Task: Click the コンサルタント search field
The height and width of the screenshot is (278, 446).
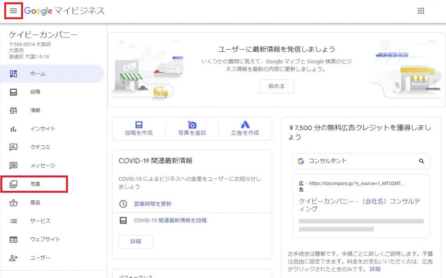Action: click(x=361, y=161)
